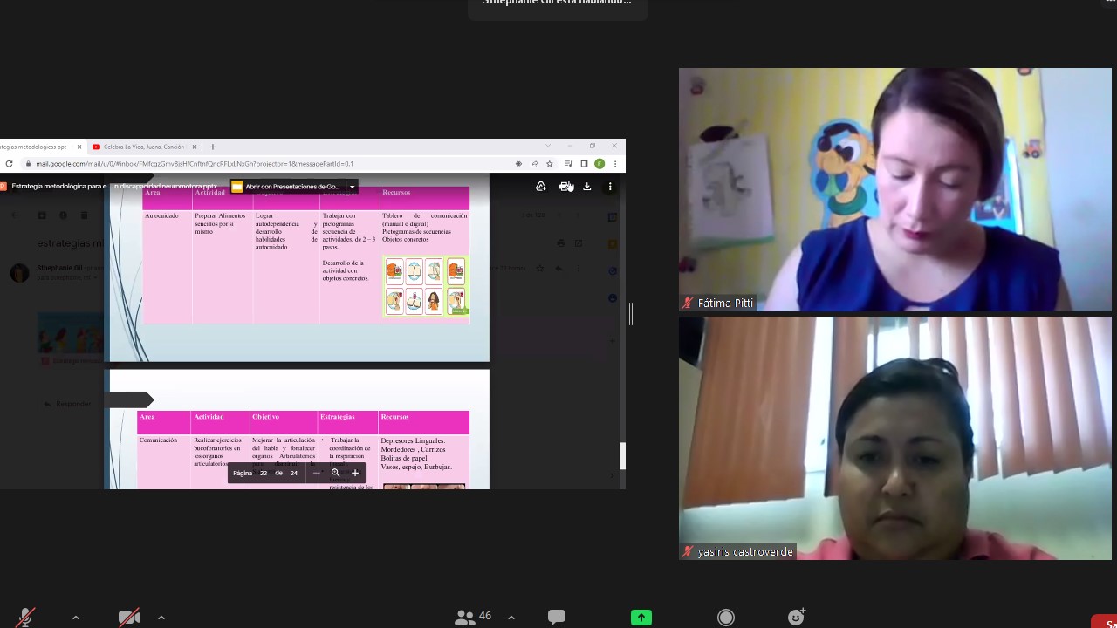
Task: Unmute the microphone in Zoom toolbar
Action: (x=26, y=618)
